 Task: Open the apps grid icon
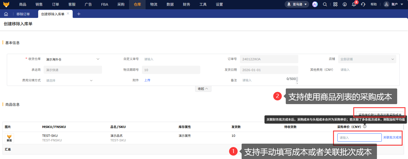(335, 4)
